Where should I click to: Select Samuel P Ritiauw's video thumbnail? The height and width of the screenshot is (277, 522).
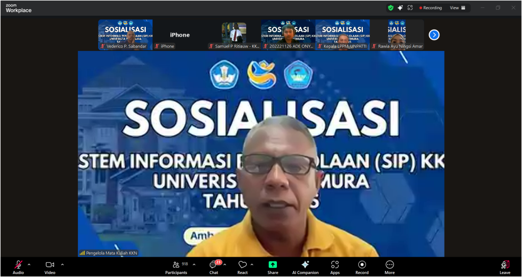point(234,35)
